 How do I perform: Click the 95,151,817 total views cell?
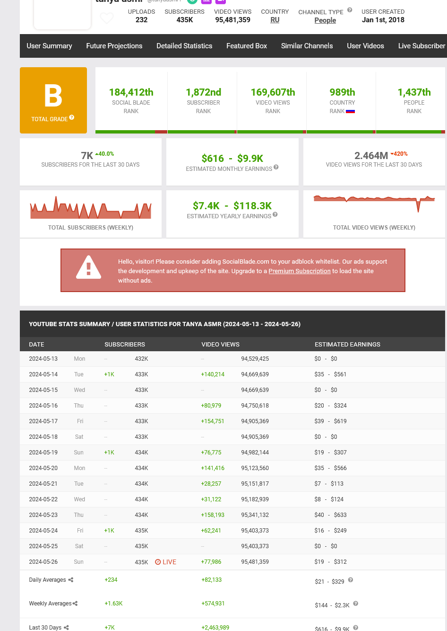pos(255,484)
